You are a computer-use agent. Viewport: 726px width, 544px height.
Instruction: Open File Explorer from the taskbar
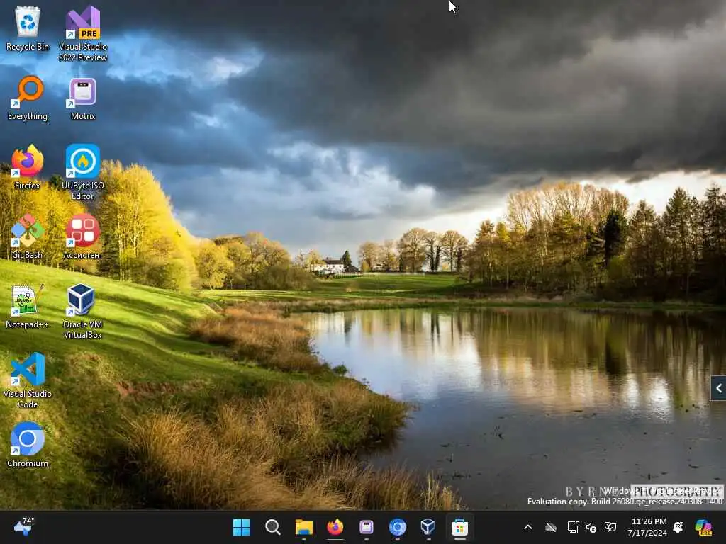tap(304, 527)
